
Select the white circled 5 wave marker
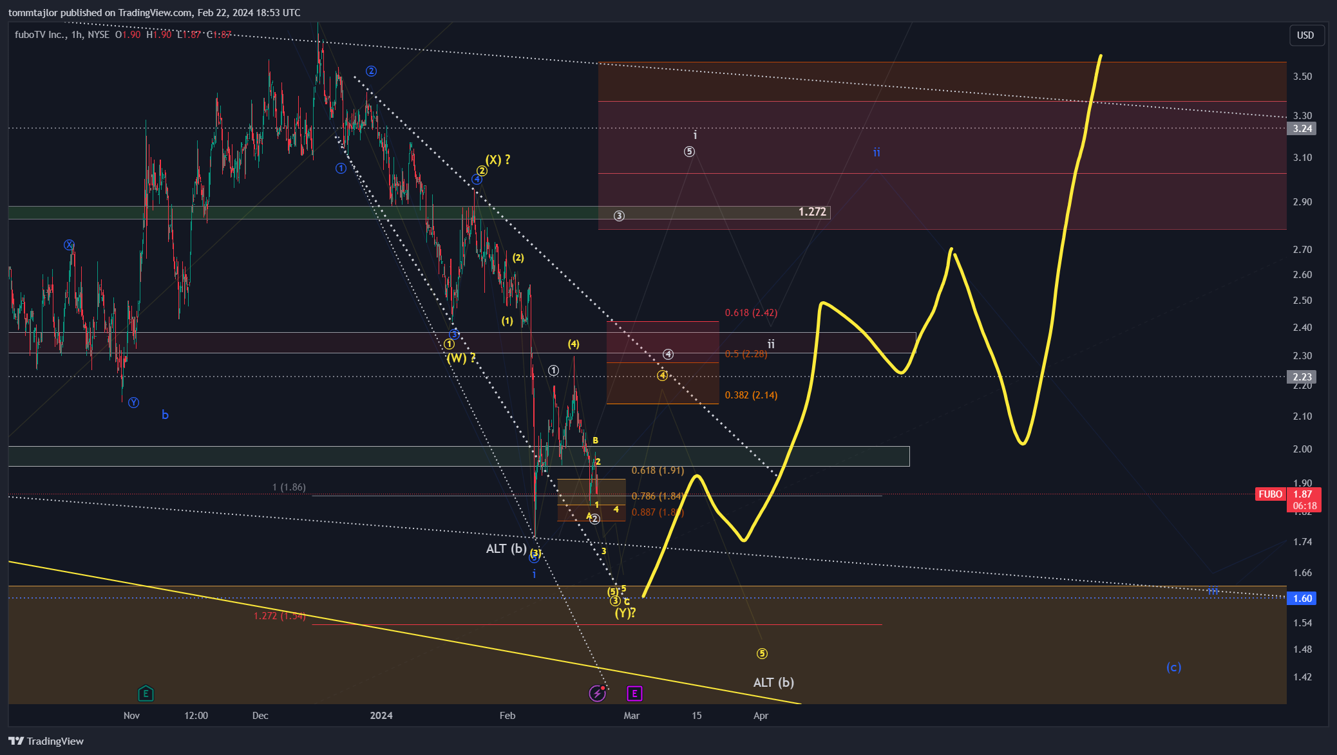pyautogui.click(x=689, y=152)
